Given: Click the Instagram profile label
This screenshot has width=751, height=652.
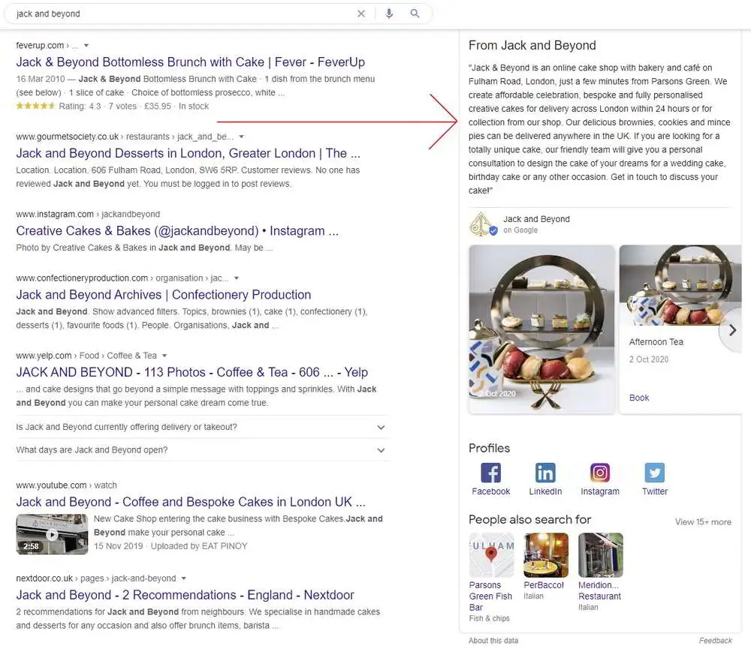Looking at the screenshot, I should click(599, 491).
